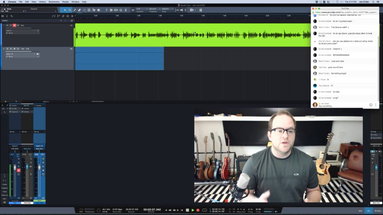Select the Paint pencil tool
This screenshot has height=215, width=383.
pos(75,10)
